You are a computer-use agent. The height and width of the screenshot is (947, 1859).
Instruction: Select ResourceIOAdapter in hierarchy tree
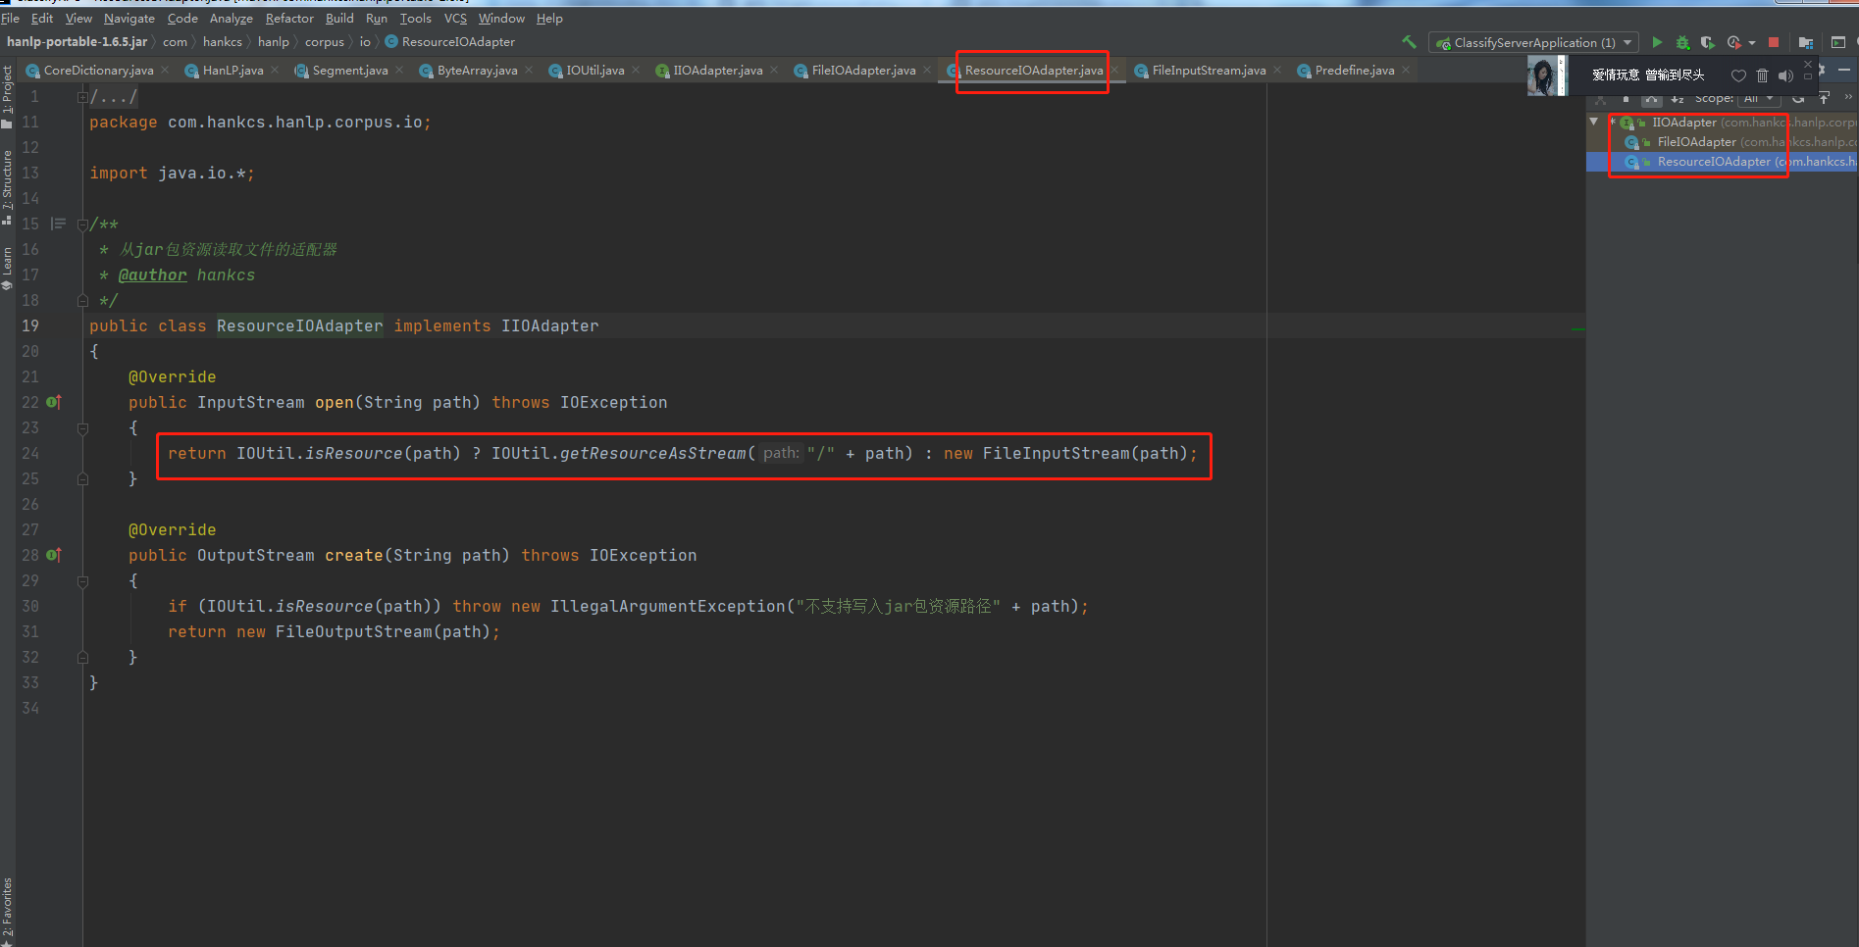pyautogui.click(x=1714, y=162)
